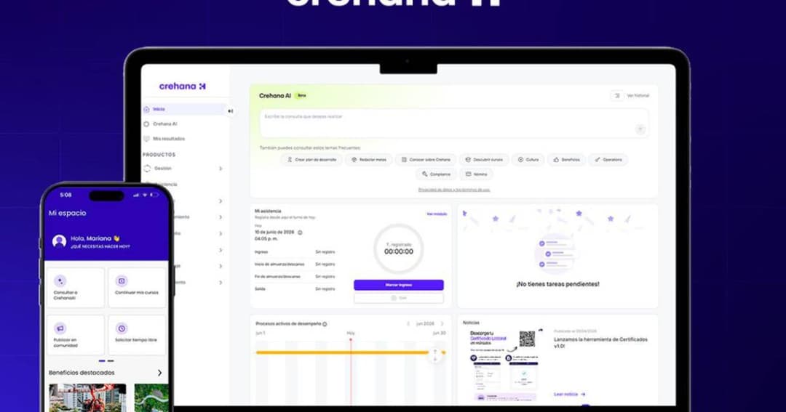Open the data privacy and terms link

coord(454,190)
